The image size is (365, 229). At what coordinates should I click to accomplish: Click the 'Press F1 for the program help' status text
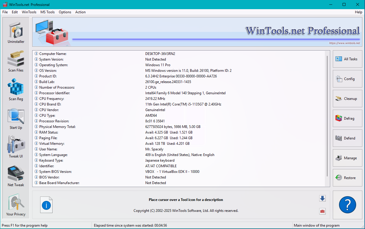(x=25, y=225)
